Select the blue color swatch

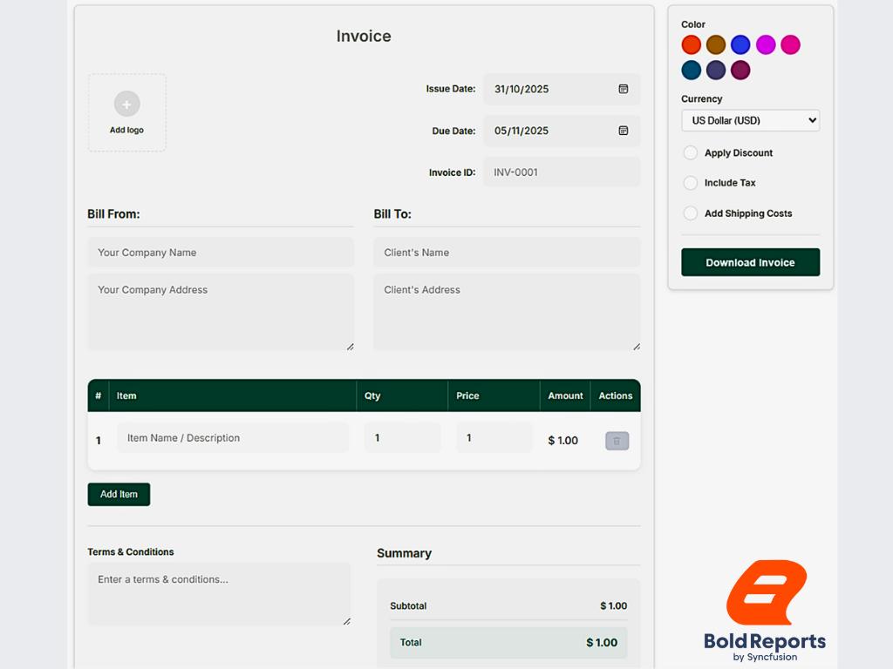(x=740, y=44)
